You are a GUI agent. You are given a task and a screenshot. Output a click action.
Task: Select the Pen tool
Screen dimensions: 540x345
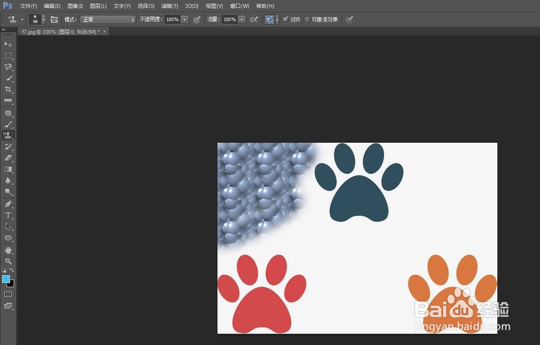point(8,204)
